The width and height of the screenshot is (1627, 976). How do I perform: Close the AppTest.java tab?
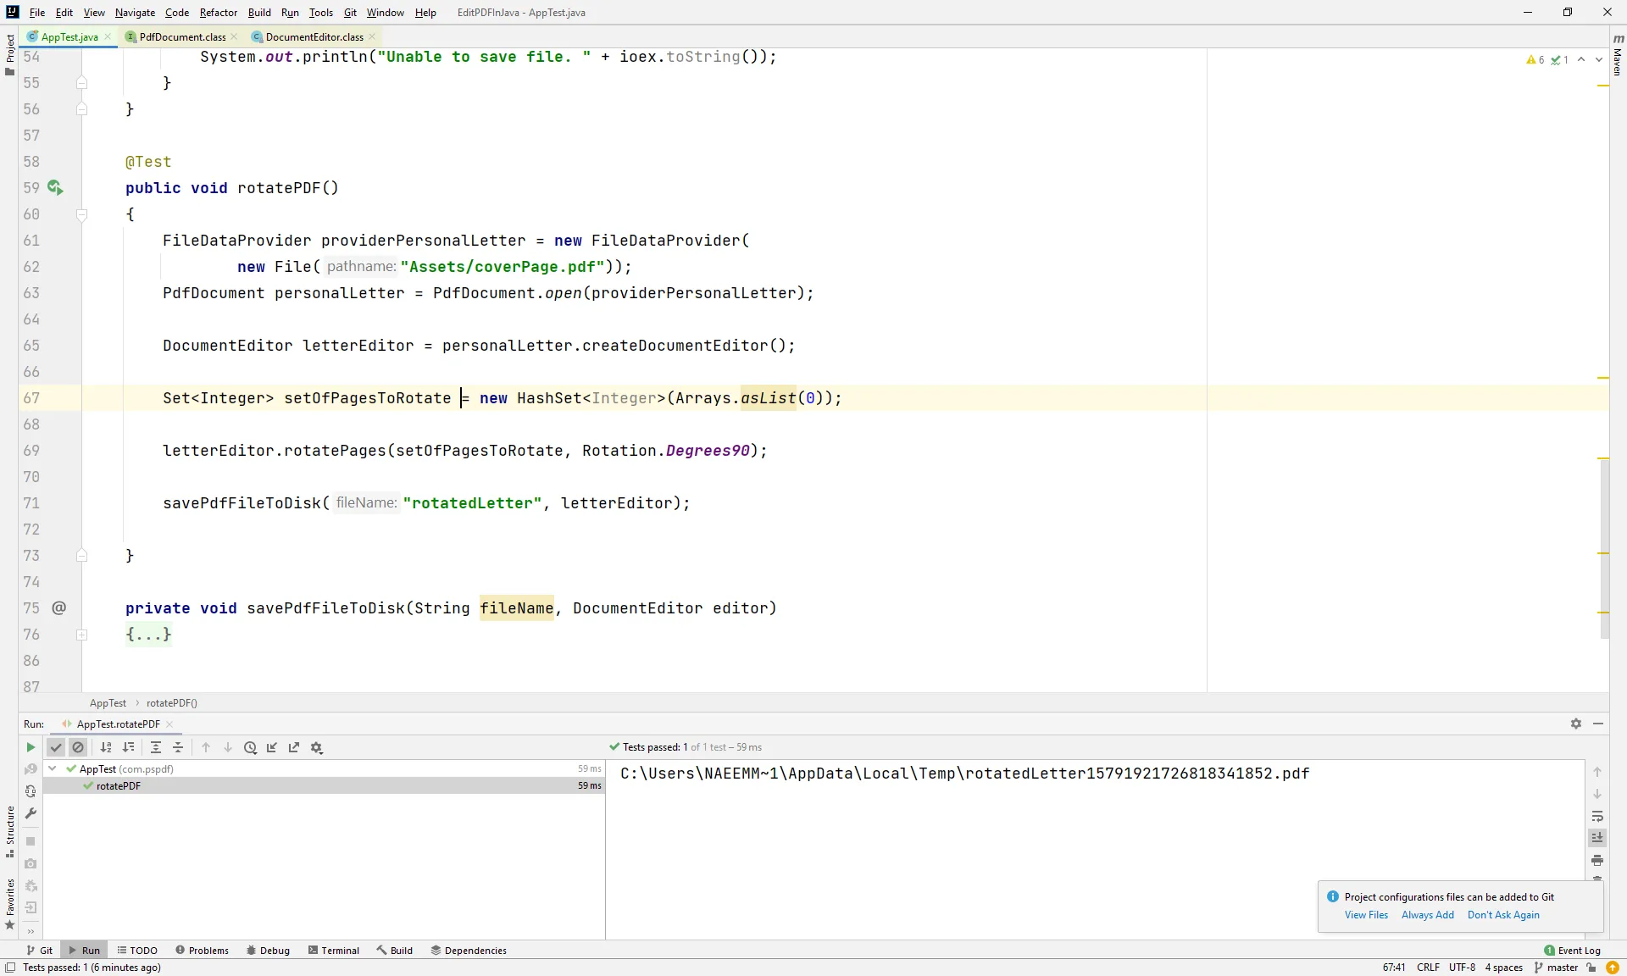(x=108, y=36)
